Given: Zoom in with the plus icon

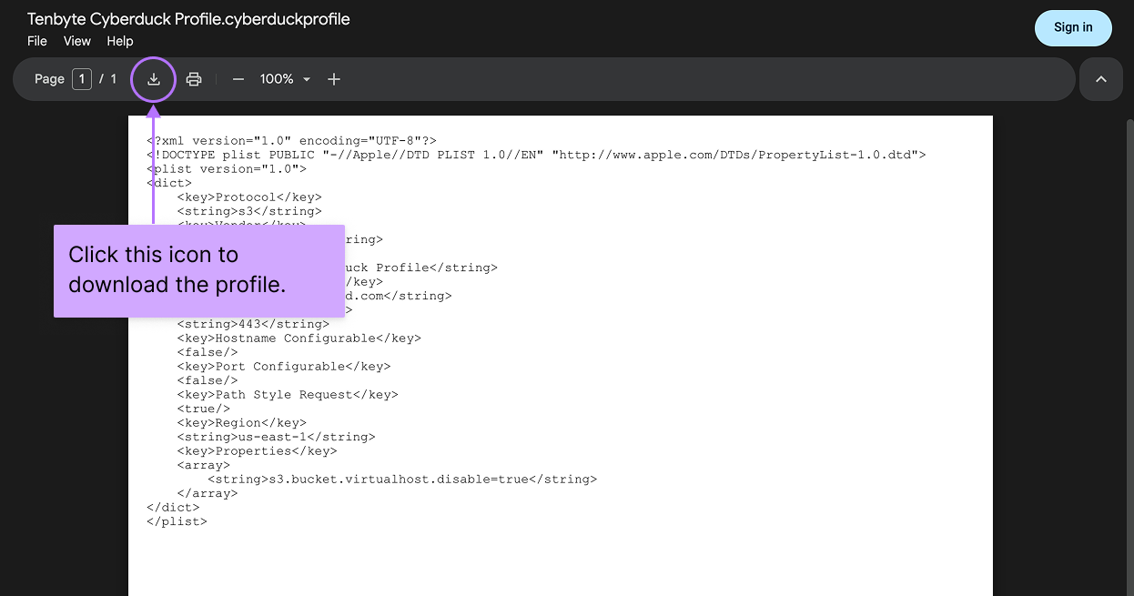Looking at the screenshot, I should (334, 79).
